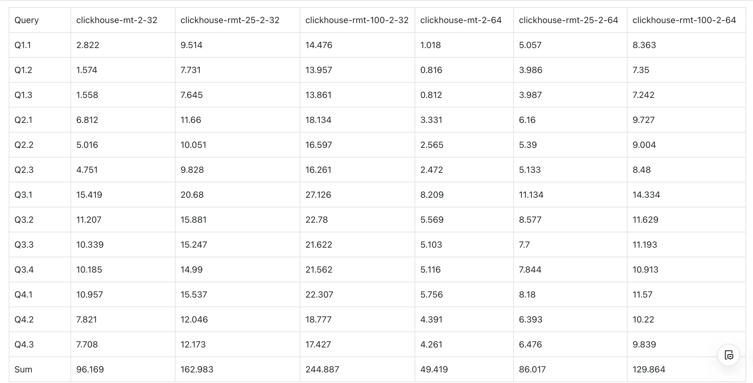Select the 49.419 sum value

click(x=434, y=369)
